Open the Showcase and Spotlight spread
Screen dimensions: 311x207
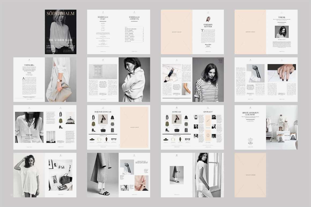pyautogui.click(x=192, y=127)
